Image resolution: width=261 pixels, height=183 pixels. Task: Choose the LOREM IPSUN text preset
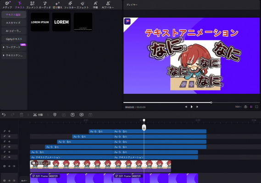(x=40, y=22)
